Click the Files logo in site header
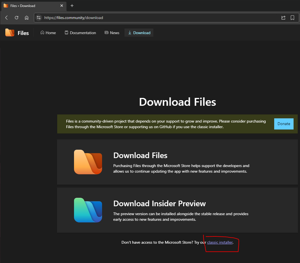 pyautogui.click(x=10, y=33)
